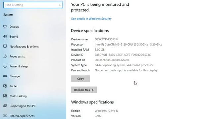Copy the device specifications
Screen dimensions: 212x119
click(x=80, y=79)
